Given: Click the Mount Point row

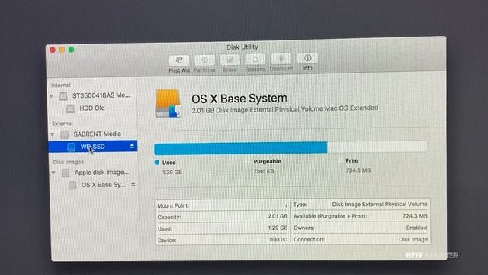Looking at the screenshot, I should (x=223, y=205).
